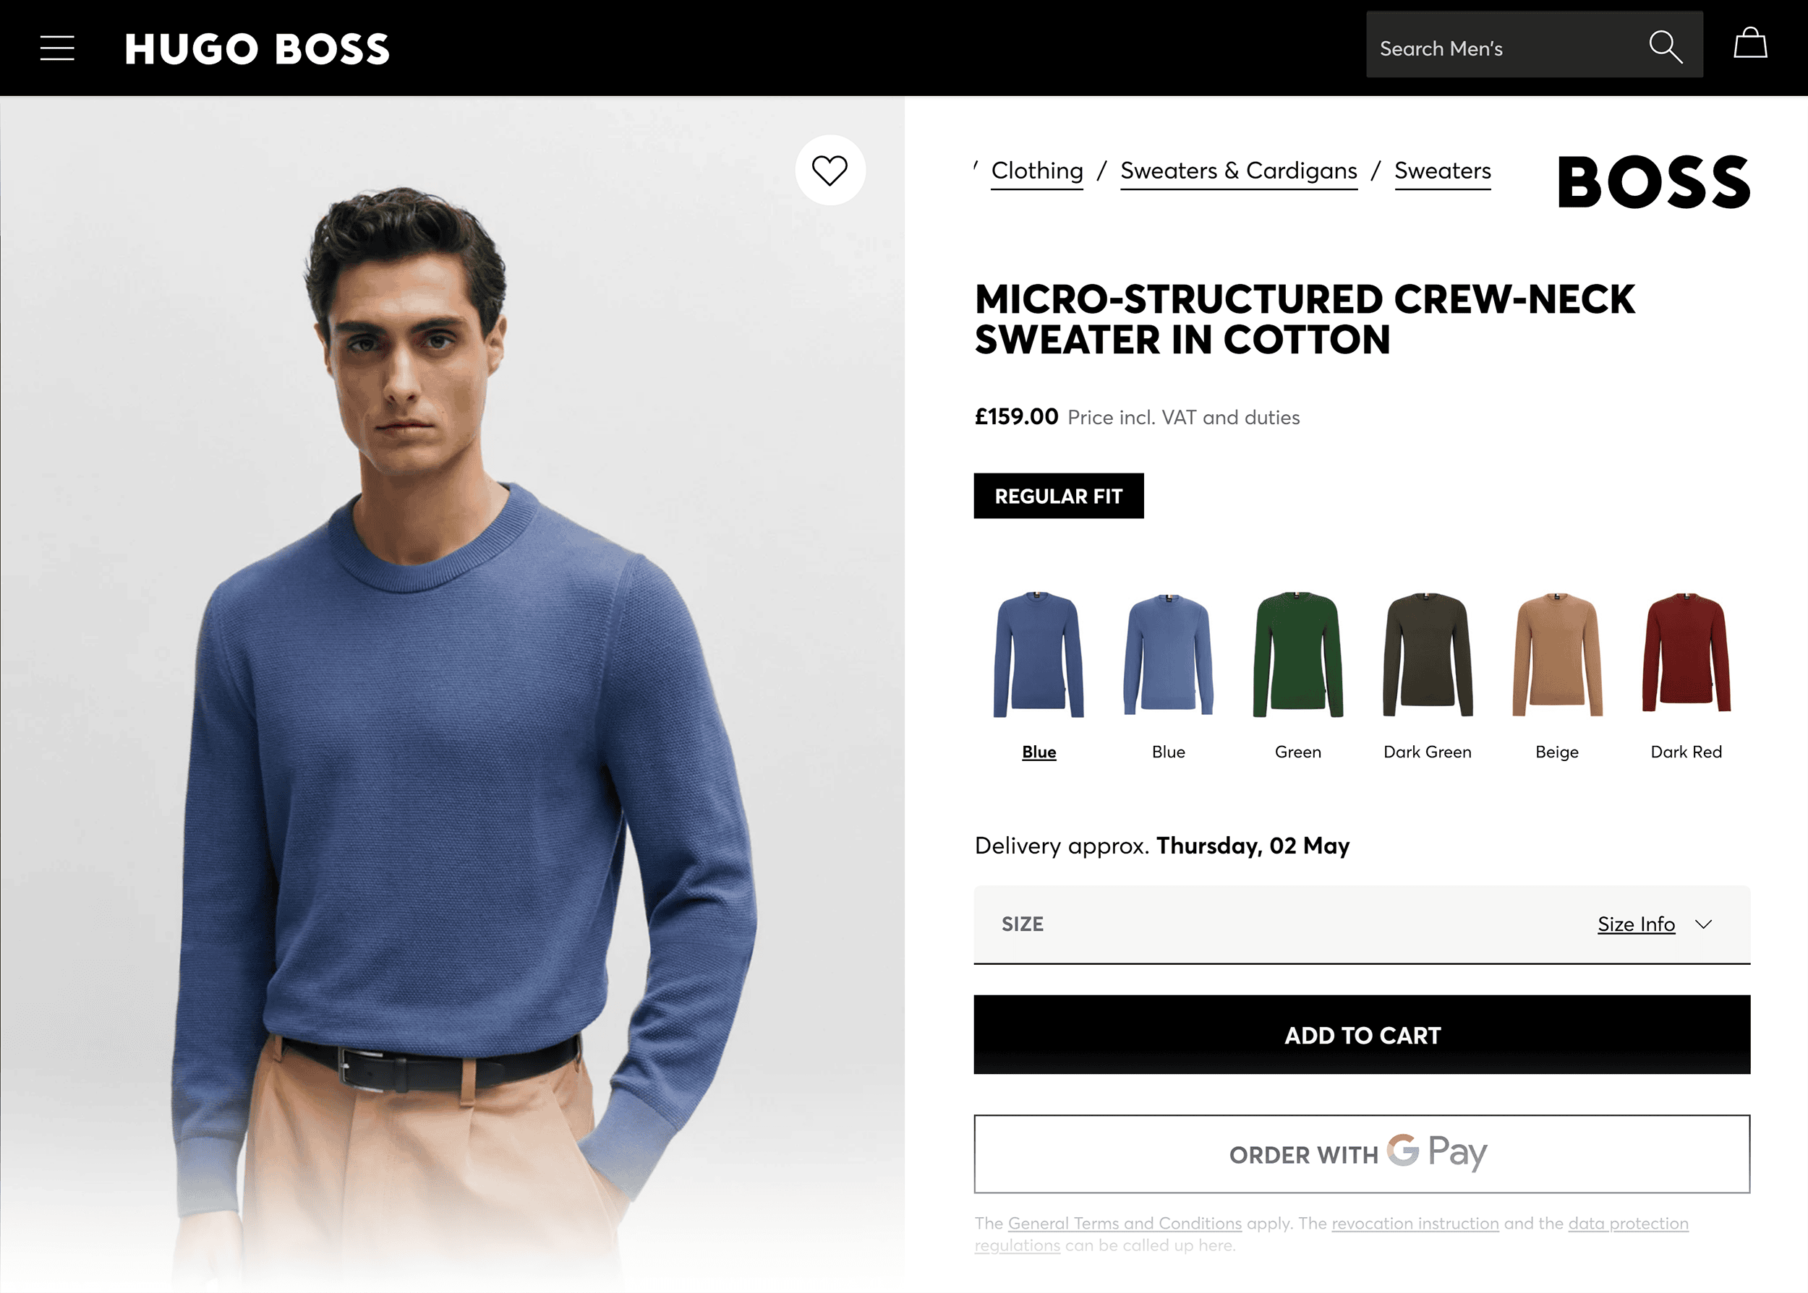
Task: Open the hamburger navigation menu
Action: pos(57,48)
